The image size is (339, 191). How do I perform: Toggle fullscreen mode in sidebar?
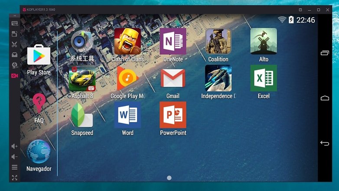(x=14, y=178)
